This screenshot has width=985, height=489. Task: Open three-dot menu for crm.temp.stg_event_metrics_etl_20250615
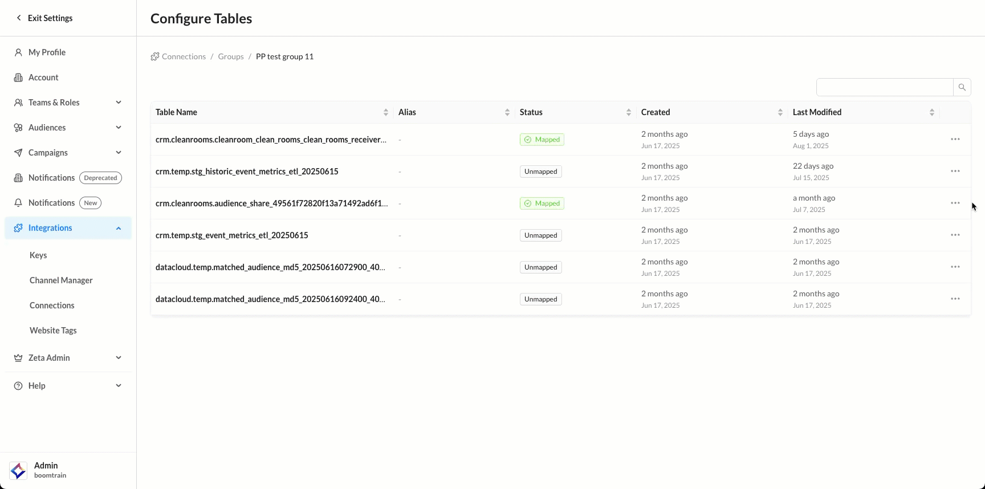pos(955,235)
